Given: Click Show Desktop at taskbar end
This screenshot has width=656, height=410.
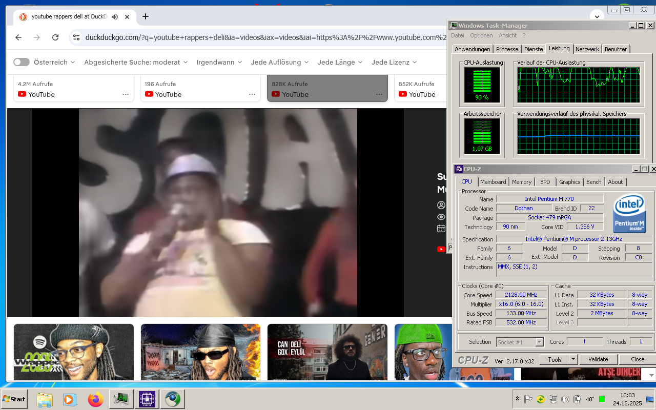Looking at the screenshot, I should click(650, 400).
